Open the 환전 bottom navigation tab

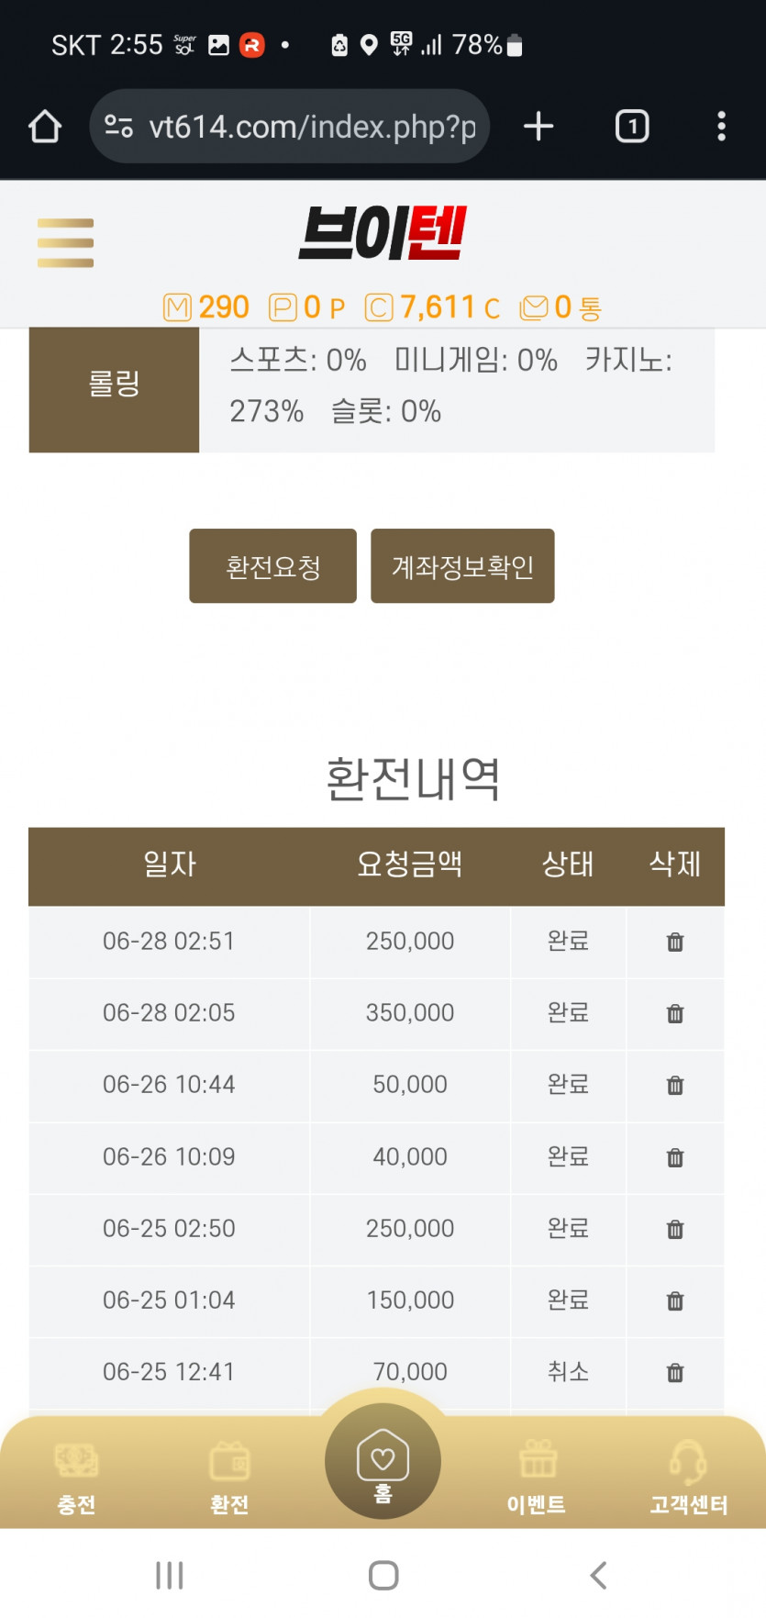pyautogui.click(x=229, y=1478)
